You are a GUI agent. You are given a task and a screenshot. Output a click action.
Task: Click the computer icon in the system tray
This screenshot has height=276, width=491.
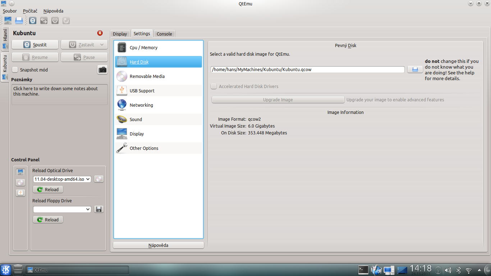pos(389,270)
